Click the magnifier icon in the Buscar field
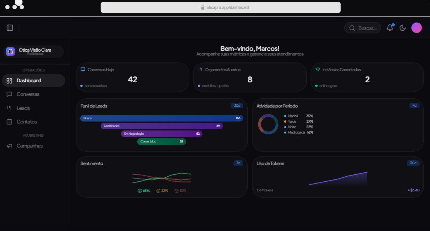Screen dimensions: 430x231 [352, 28]
